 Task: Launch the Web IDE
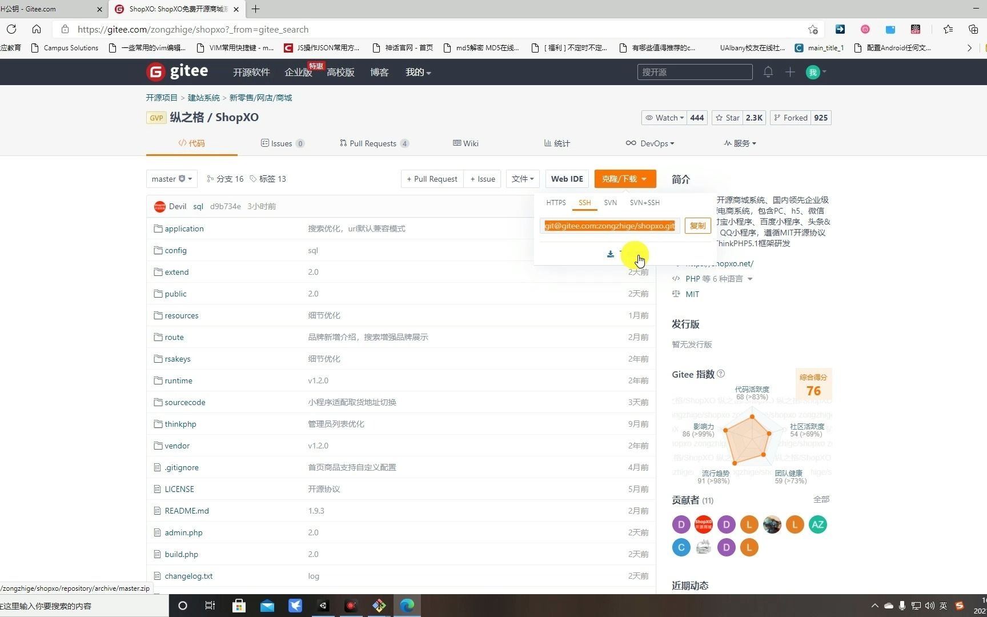(x=567, y=179)
